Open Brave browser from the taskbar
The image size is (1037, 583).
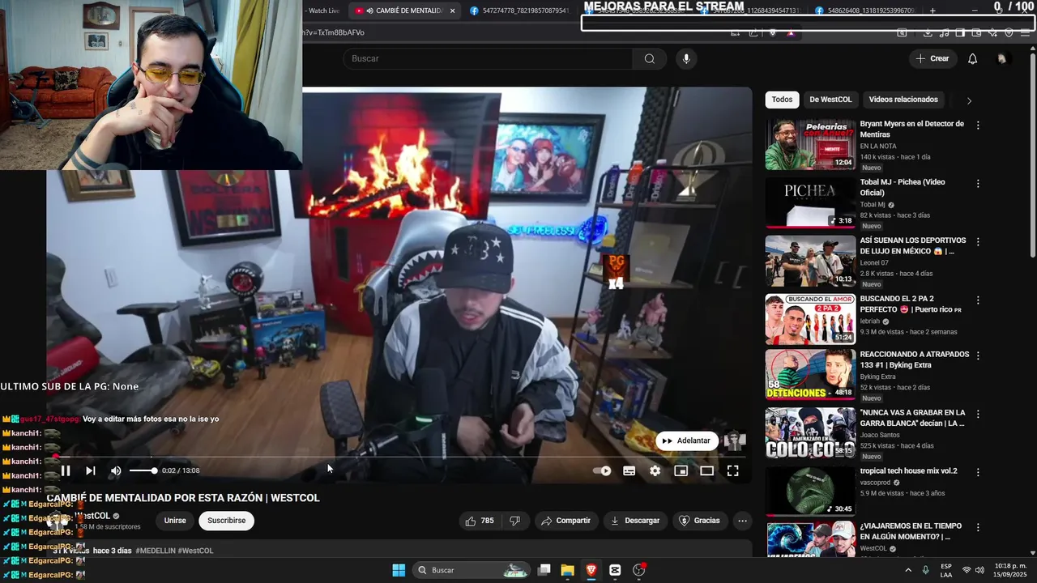pos(591,570)
